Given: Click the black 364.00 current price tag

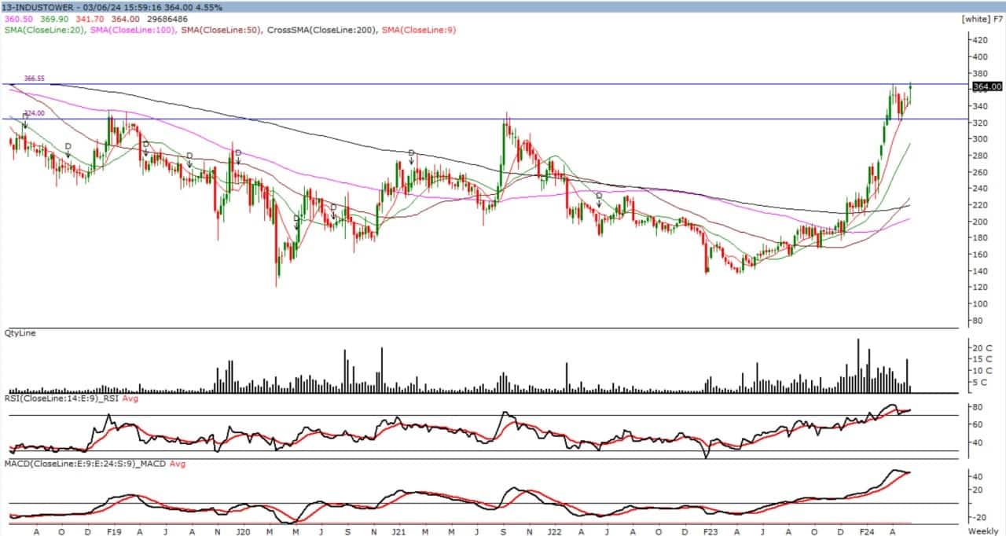Looking at the screenshot, I should click(986, 86).
